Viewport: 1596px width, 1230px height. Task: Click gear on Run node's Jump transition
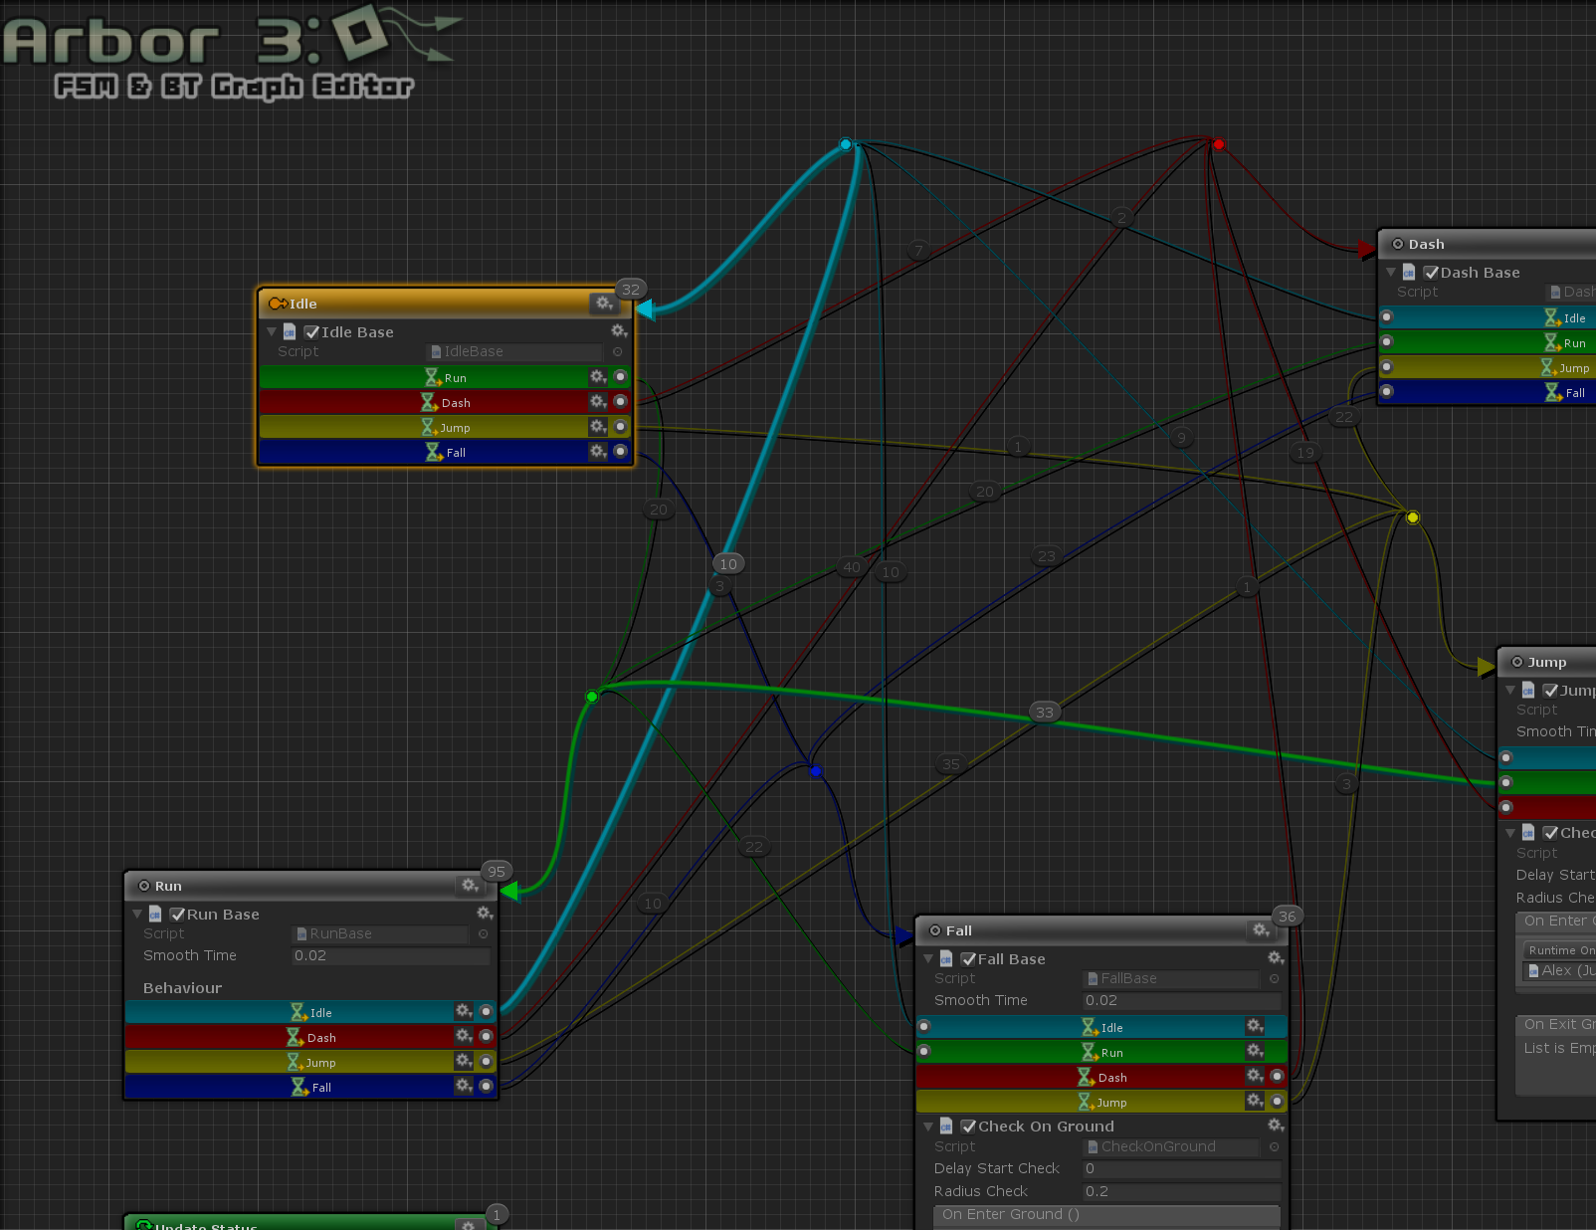pyautogui.click(x=464, y=1061)
